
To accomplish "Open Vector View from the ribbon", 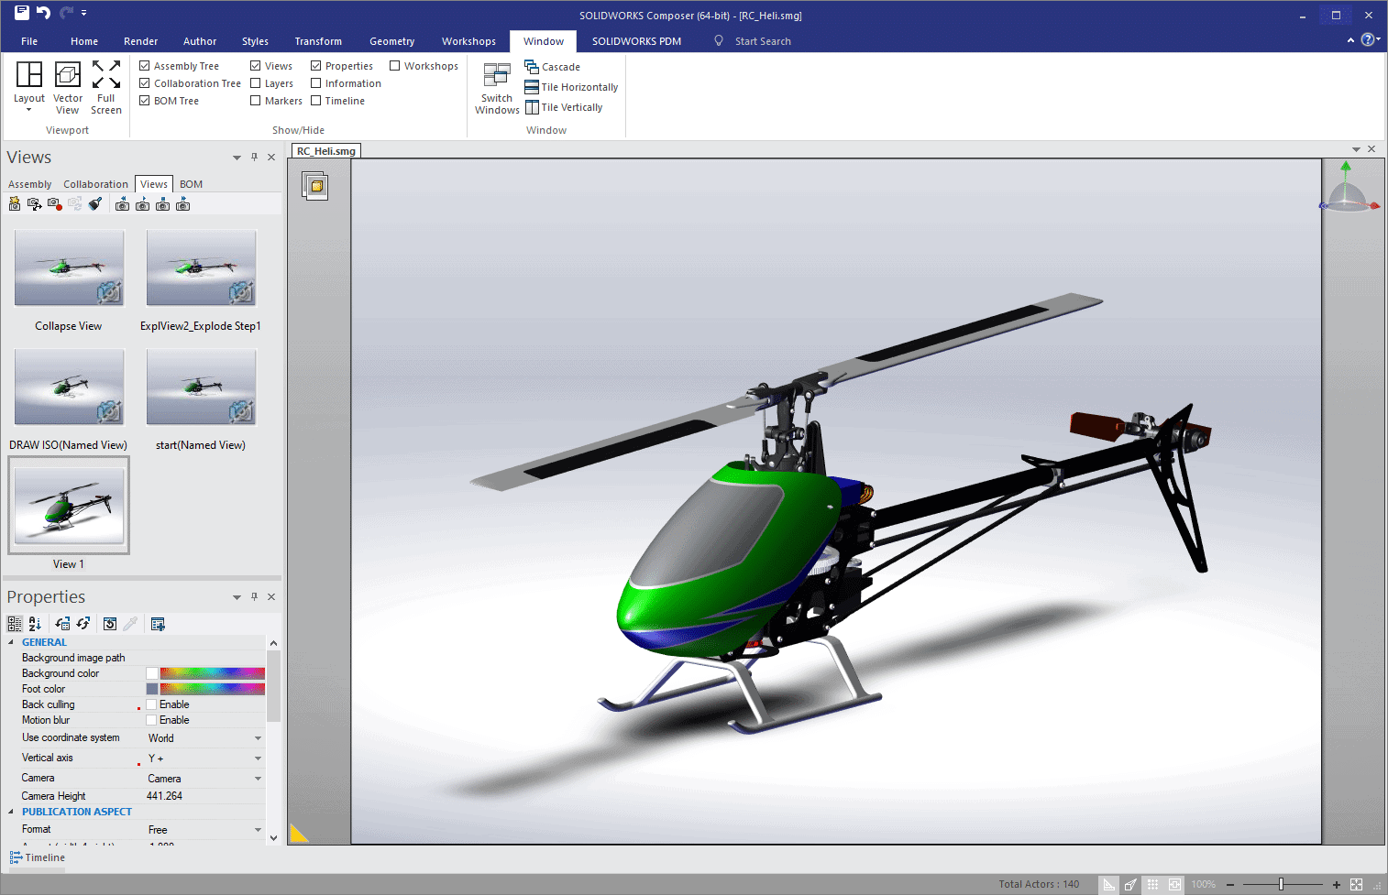I will point(68,75).
